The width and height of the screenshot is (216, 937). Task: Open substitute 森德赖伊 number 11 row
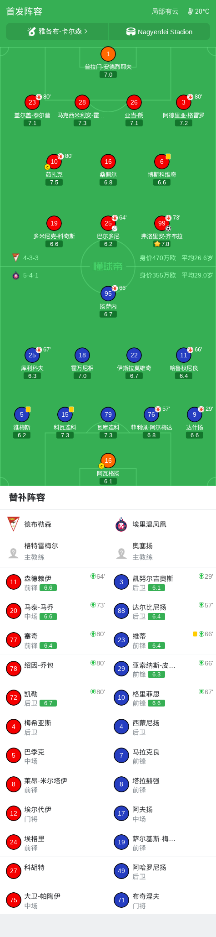coord(54,582)
